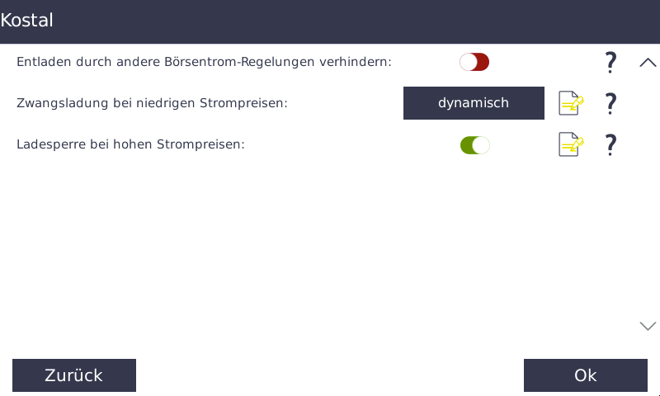Select the Zwangsladung bei niedrigen Strompreisen label
The height and width of the screenshot is (396, 660).
(152, 103)
